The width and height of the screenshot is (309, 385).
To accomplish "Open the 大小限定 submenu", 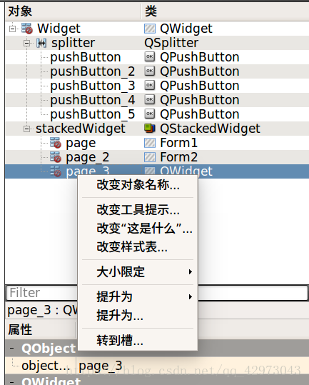I will (x=138, y=272).
